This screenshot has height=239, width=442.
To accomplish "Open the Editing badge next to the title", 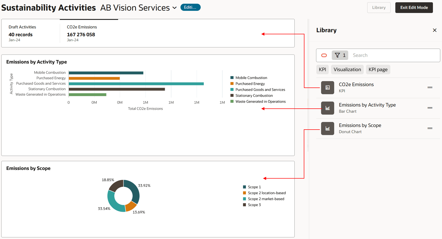I will coord(190,7).
